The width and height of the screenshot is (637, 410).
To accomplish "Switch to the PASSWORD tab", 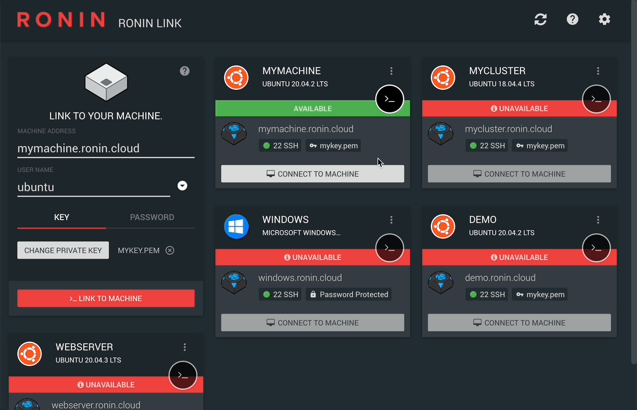I will click(x=152, y=217).
